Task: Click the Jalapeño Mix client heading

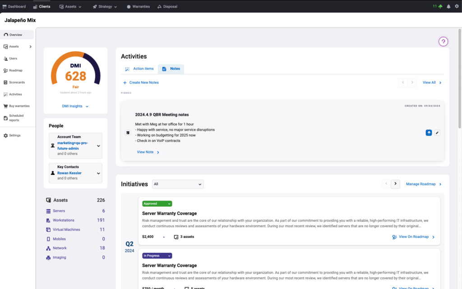Action: click(20, 20)
